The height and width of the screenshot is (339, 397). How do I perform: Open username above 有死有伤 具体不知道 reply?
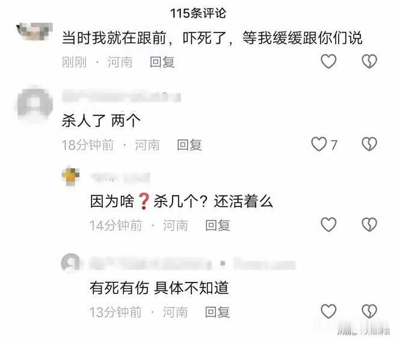pyautogui.click(x=192, y=264)
